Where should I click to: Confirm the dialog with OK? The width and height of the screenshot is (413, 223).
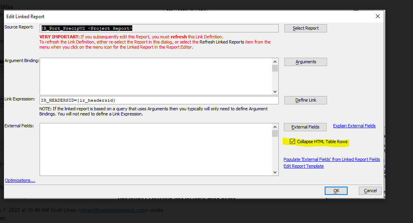click(x=336, y=191)
